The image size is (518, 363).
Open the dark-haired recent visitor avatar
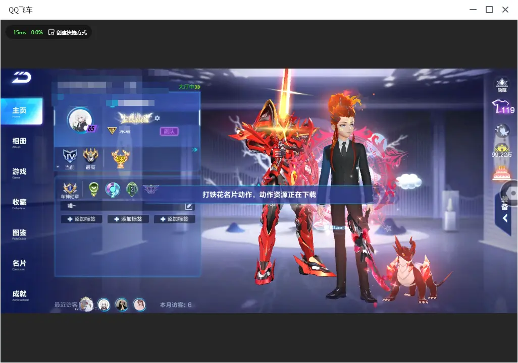(122, 305)
